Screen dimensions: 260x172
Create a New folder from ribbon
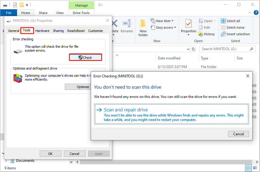pos(143,28)
